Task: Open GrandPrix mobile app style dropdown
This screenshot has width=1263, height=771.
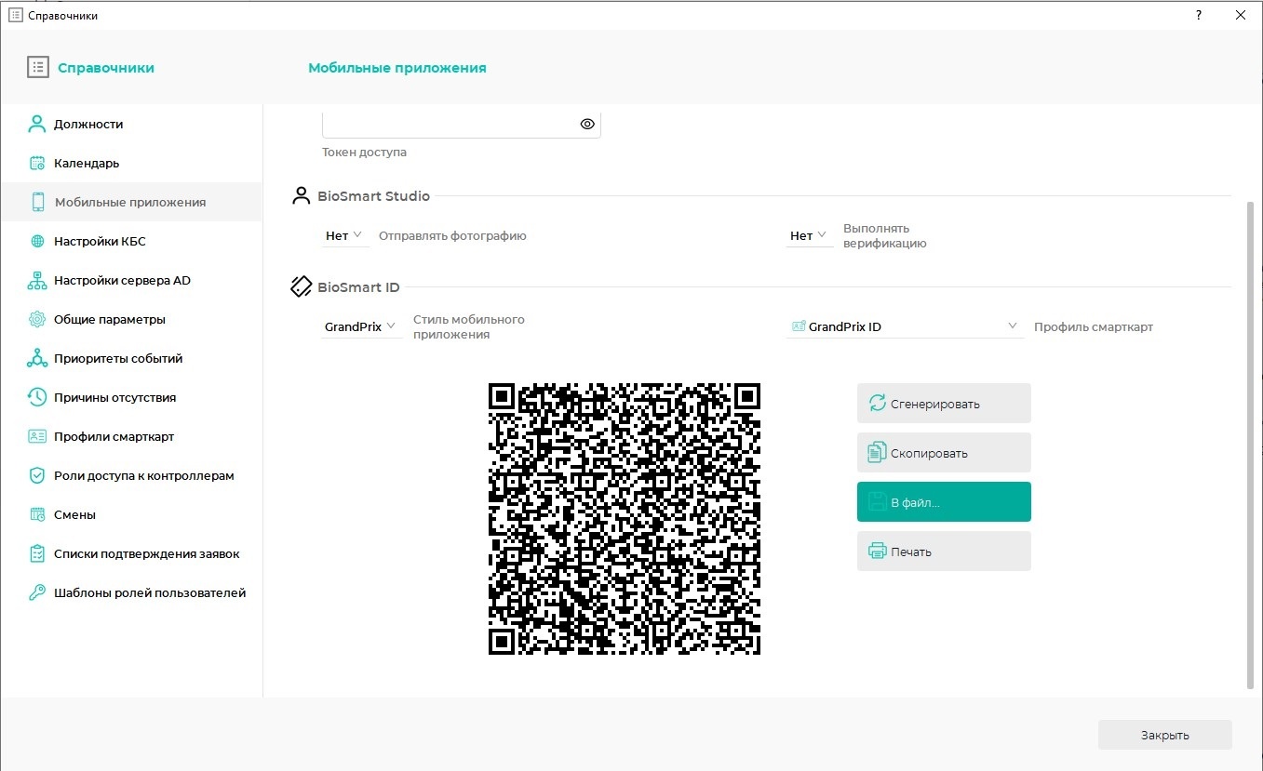Action: (361, 327)
